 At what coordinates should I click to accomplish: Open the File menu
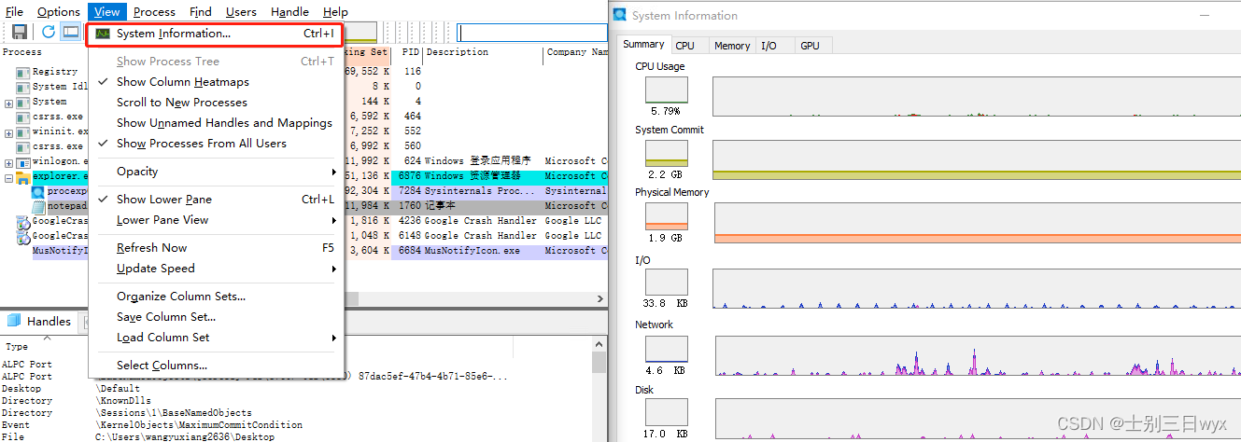14,12
